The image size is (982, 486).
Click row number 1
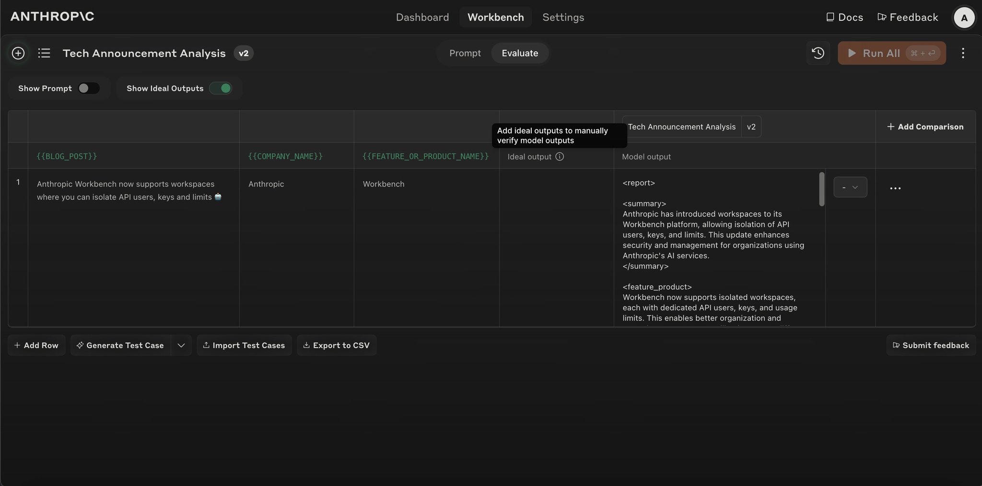coord(18,182)
